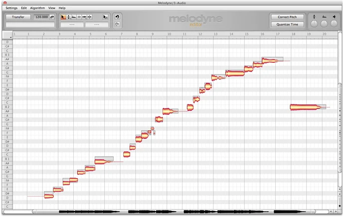Select the C note blob at bar 8
This screenshot has width=344, height=217.
127,154
